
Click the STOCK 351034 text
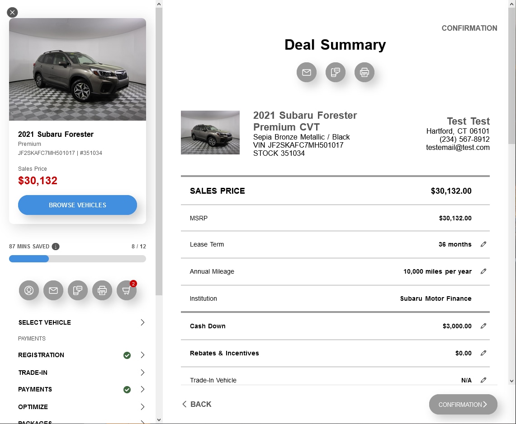279,153
